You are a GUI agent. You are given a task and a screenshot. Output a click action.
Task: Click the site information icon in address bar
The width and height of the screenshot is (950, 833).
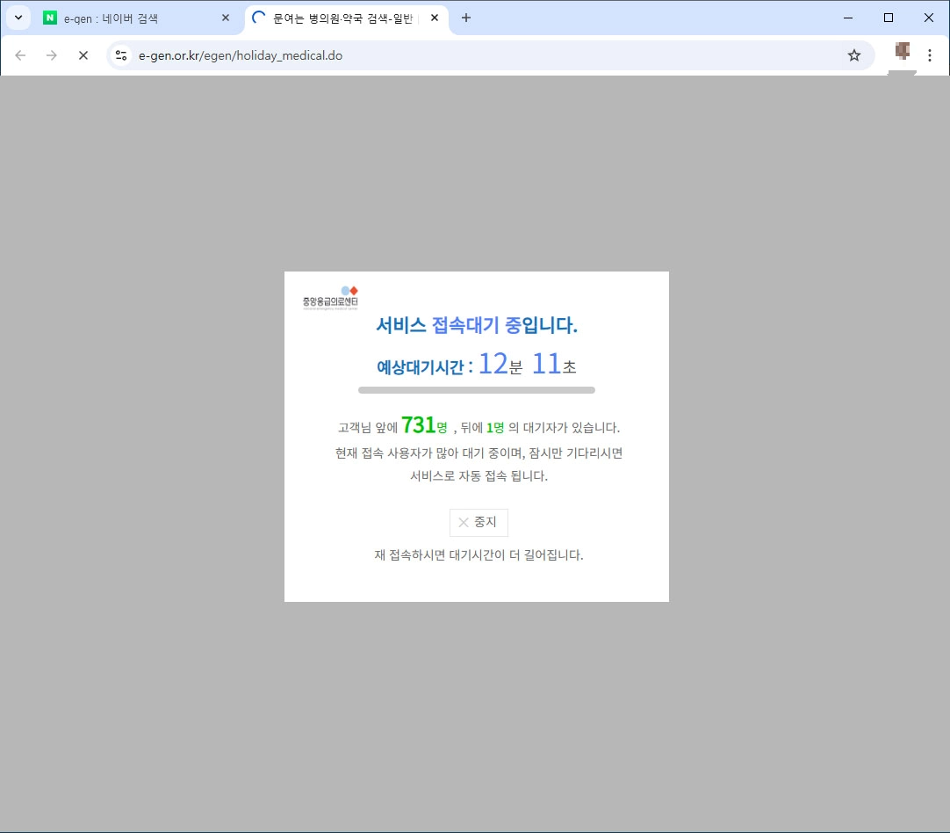click(119, 54)
